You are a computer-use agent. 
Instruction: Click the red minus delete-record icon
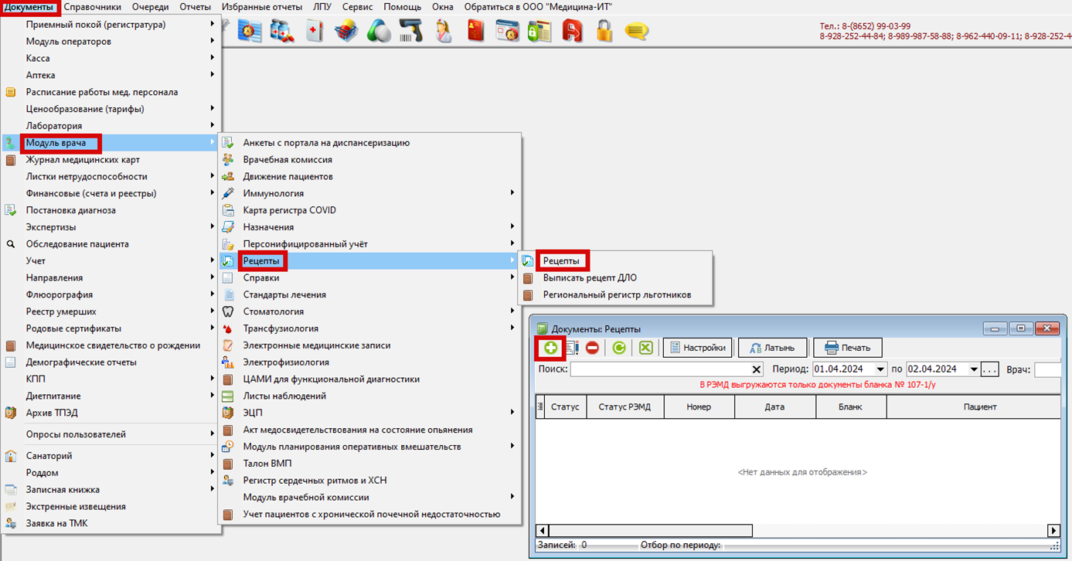click(592, 348)
